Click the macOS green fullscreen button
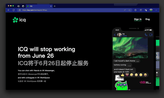The width and height of the screenshot is (164, 98). point(13,6)
